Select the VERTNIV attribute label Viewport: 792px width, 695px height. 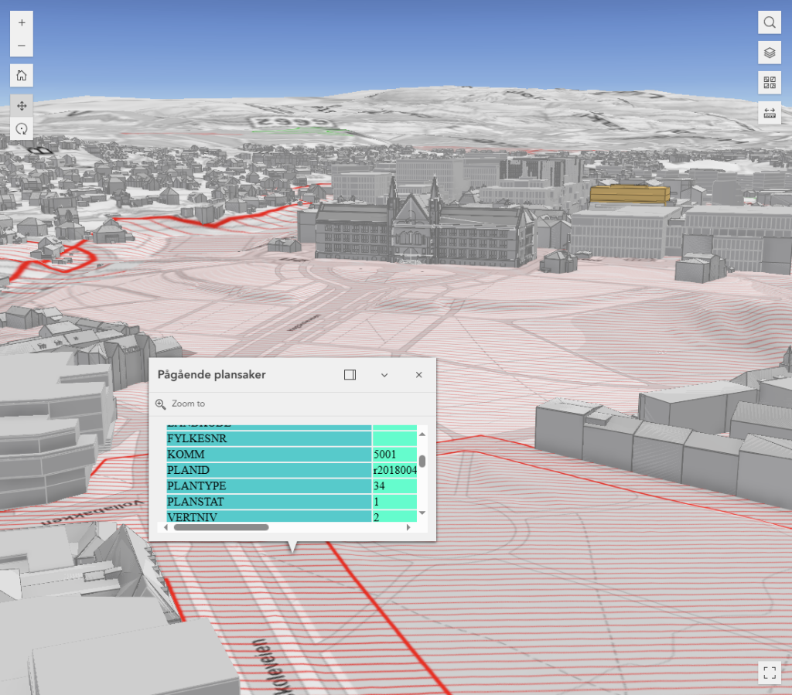(193, 517)
